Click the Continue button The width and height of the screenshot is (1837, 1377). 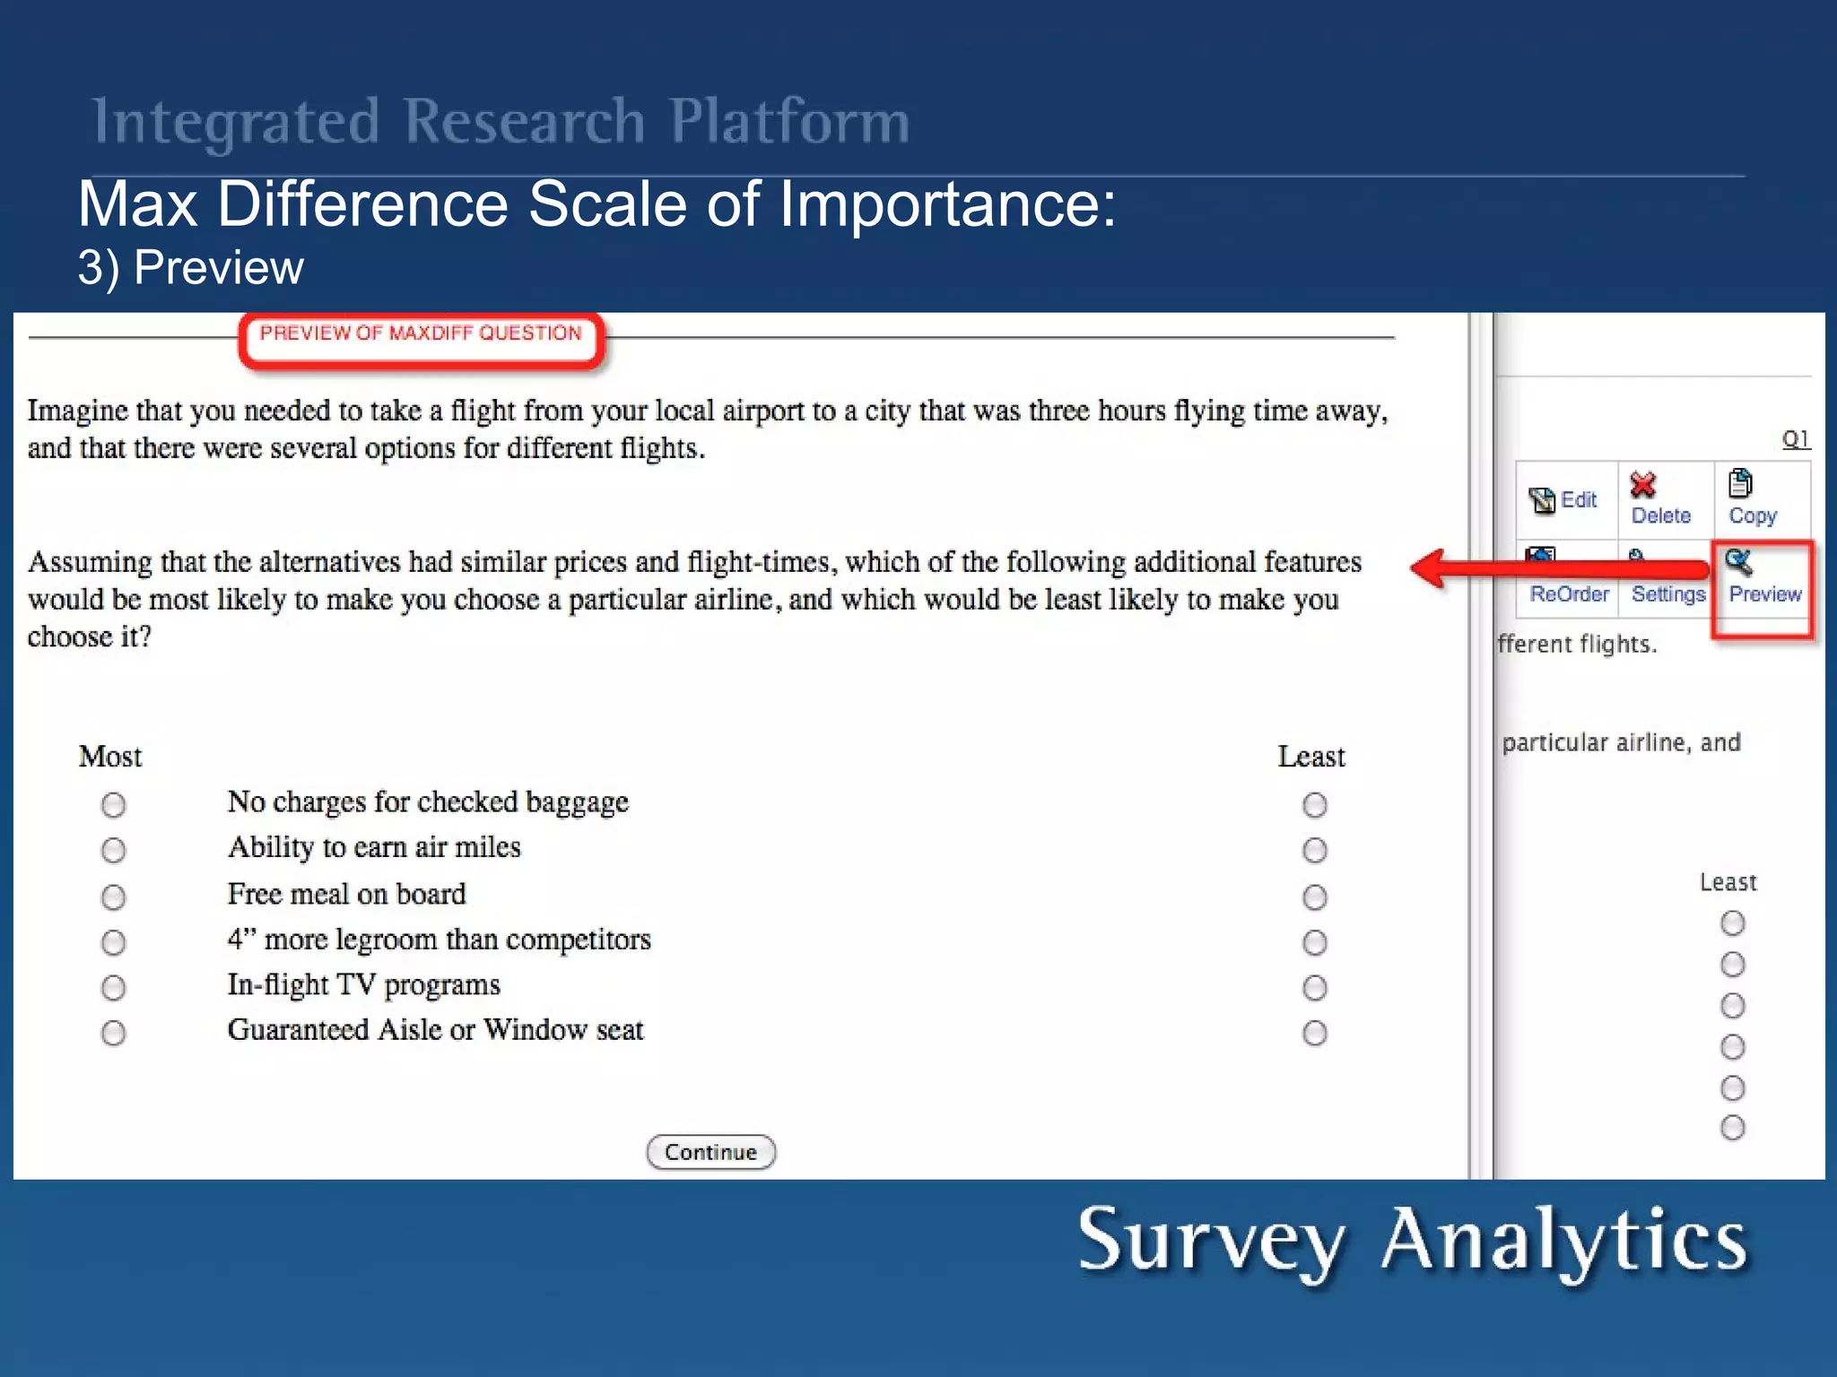(710, 1152)
